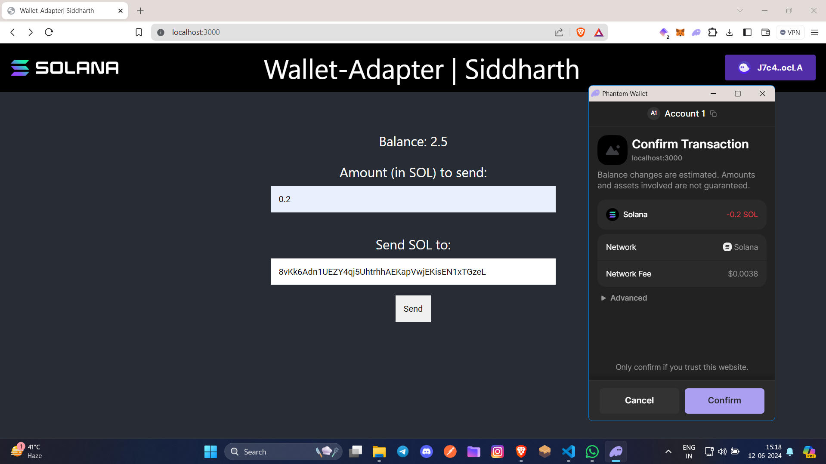Reload the page
Screen dimensions: 826x464
point(49,32)
